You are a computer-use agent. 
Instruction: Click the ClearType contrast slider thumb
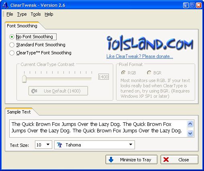(x=24, y=79)
